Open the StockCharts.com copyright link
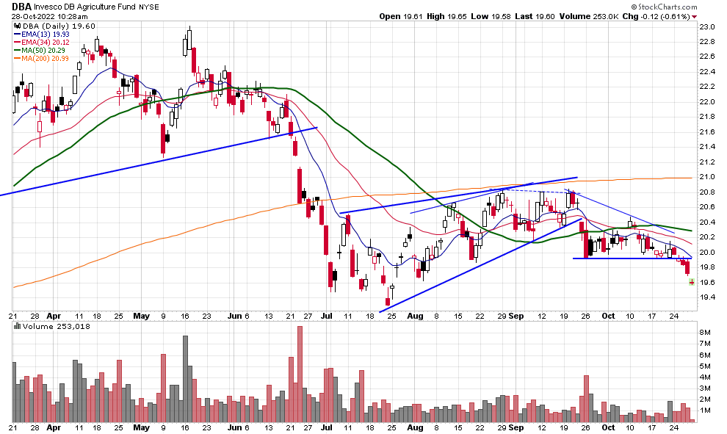The height and width of the screenshot is (434, 727). pos(664,7)
